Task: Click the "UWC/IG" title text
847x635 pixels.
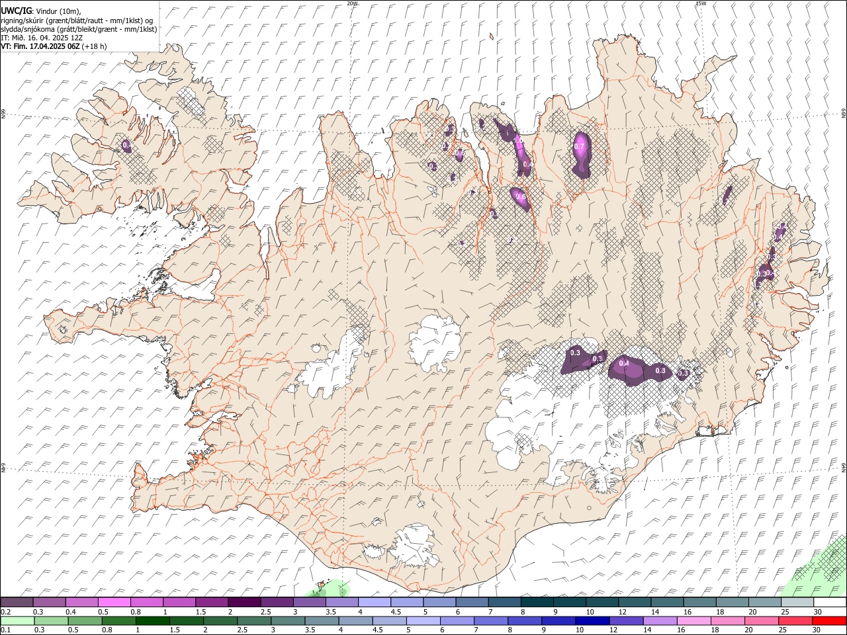Action: [16, 11]
